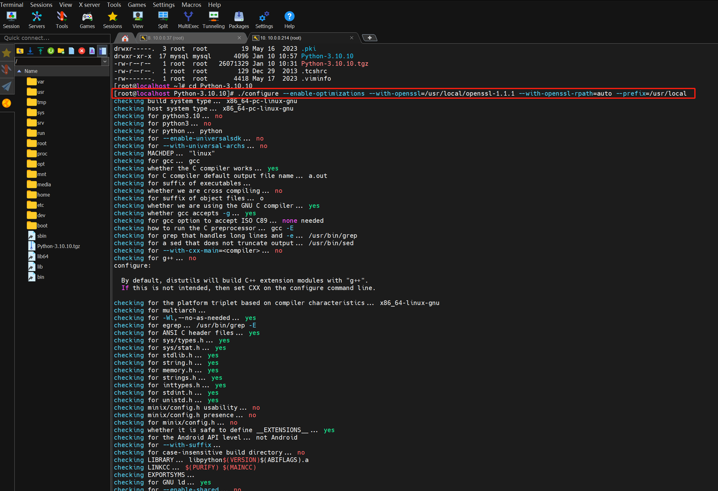Switch to the 10.0.0.37 (root) tab
Viewport: 718px width, 491px height.
186,38
